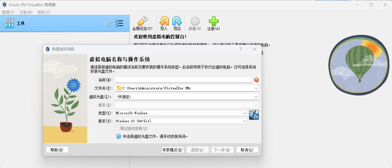
Task: Open the tools list menu icon
Action: click(x=119, y=23)
